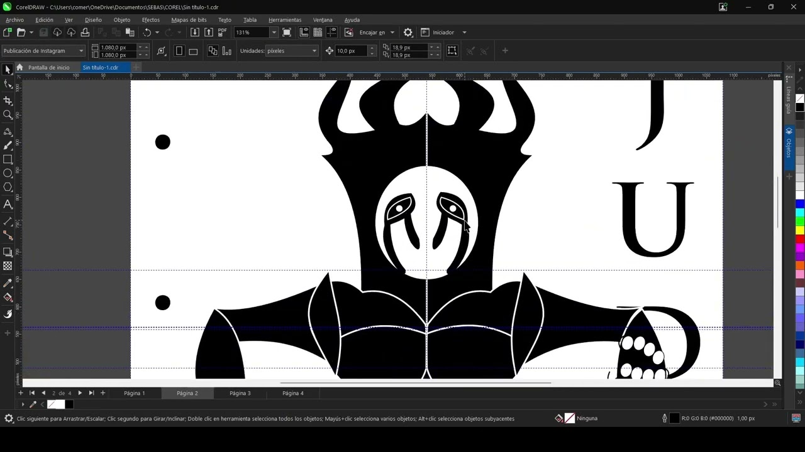Open the Mapas de bits menu
This screenshot has width=805, height=452.
[189, 20]
